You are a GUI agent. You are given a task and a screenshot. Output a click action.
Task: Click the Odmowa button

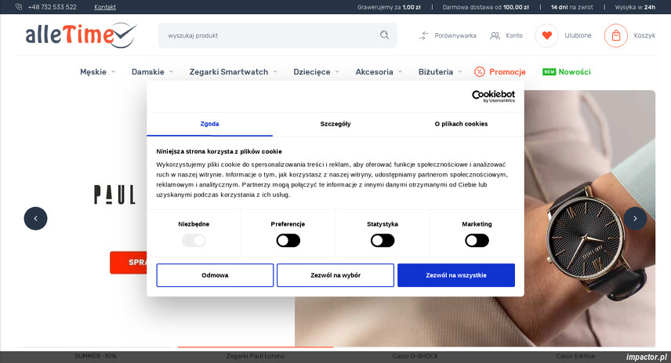215,275
